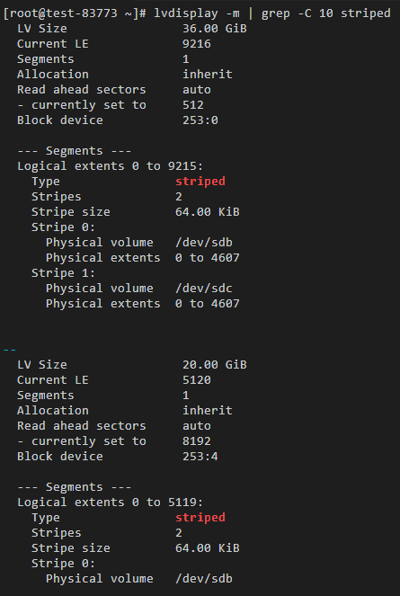The image size is (400, 596).
Task: Click the first red striped type value
Action: tap(200, 182)
